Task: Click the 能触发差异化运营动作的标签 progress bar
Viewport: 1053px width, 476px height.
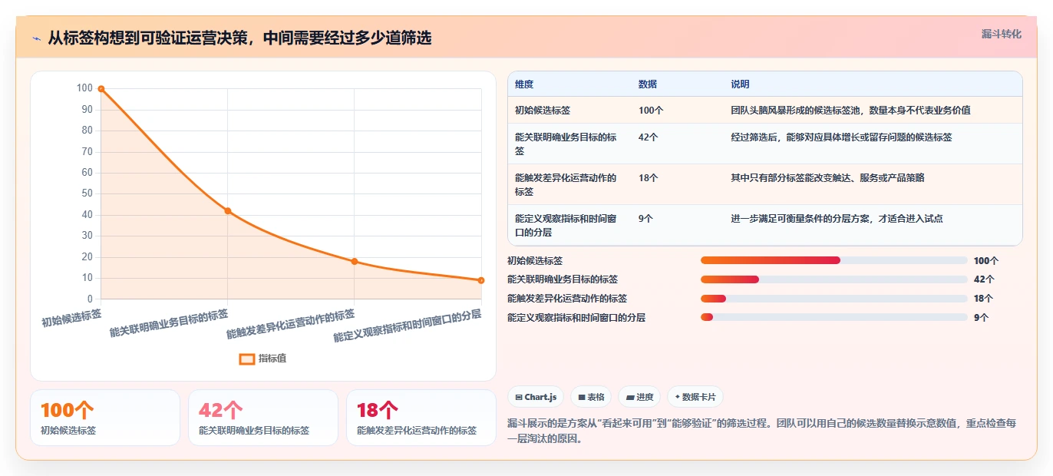Action: tap(833, 299)
